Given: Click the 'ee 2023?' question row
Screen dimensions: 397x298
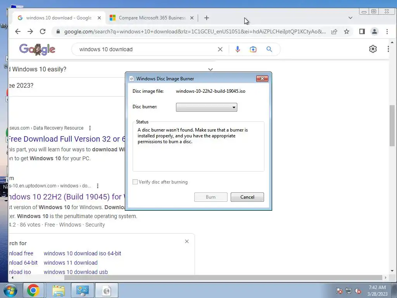Looking at the screenshot, I should 67,86.
